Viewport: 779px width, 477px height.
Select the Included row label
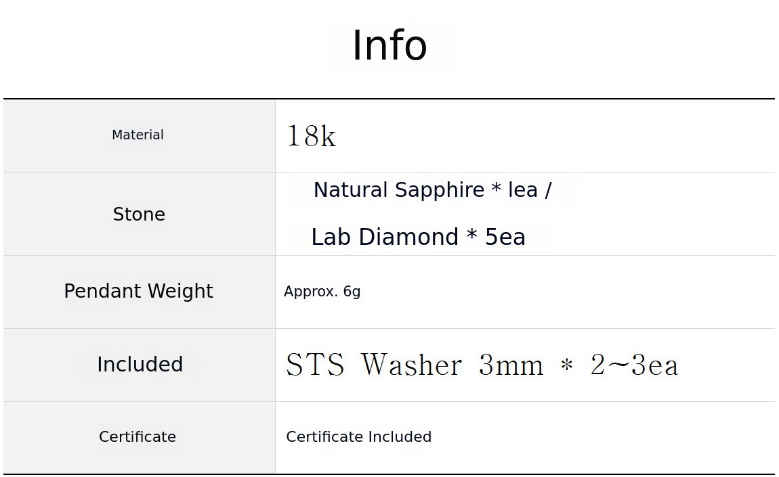click(140, 364)
